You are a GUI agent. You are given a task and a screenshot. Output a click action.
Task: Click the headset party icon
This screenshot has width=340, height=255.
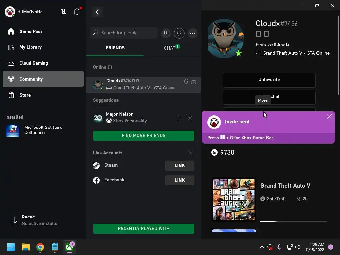[x=179, y=33]
